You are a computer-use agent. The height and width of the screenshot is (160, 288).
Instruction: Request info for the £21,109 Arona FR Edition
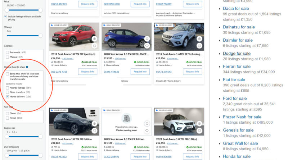[x=140, y=157]
